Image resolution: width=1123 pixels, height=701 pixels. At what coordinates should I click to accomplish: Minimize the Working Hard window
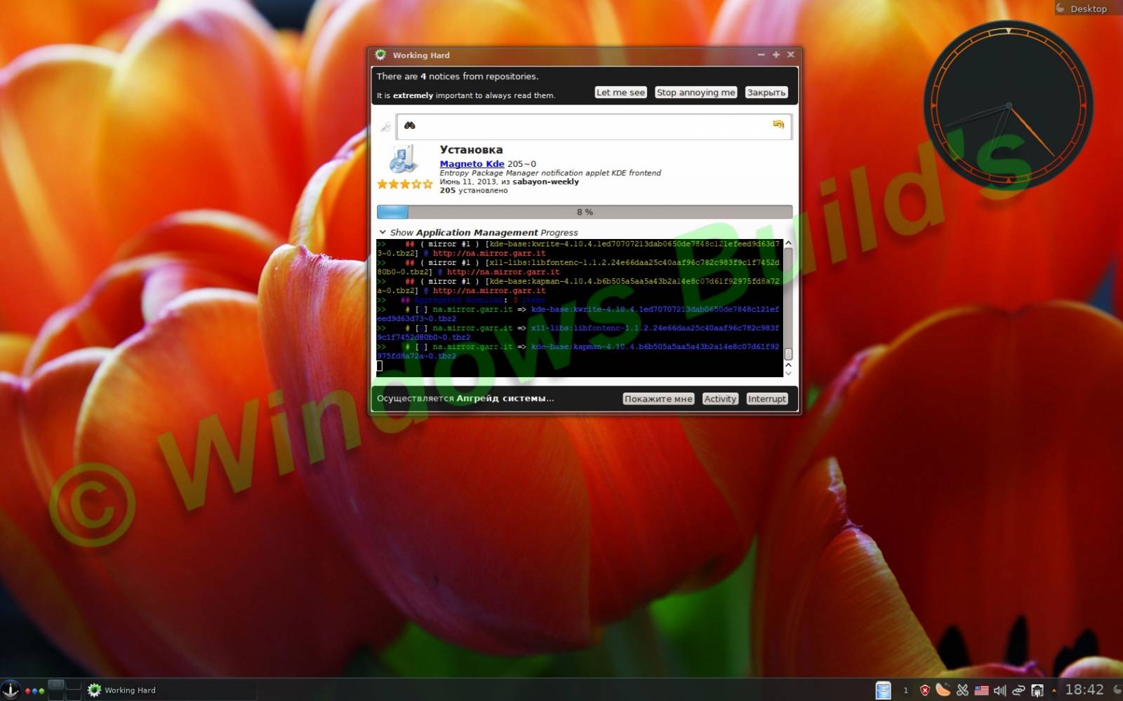pyautogui.click(x=761, y=55)
